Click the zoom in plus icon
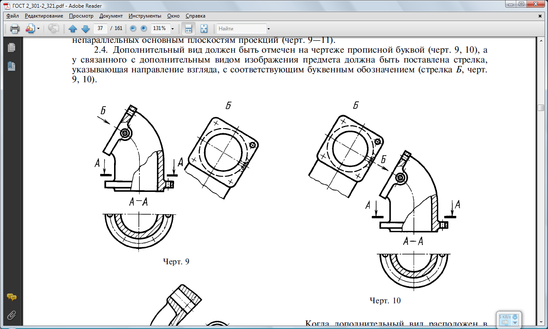Screen dimensions: 548x329 click(x=144, y=28)
